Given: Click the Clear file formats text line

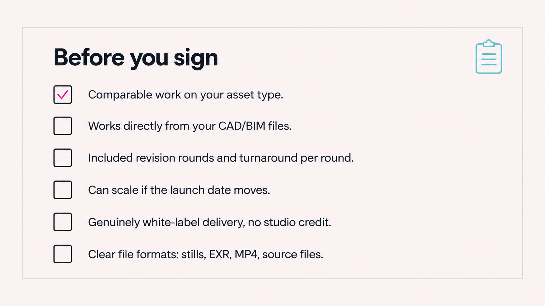Looking at the screenshot, I should tap(206, 254).
